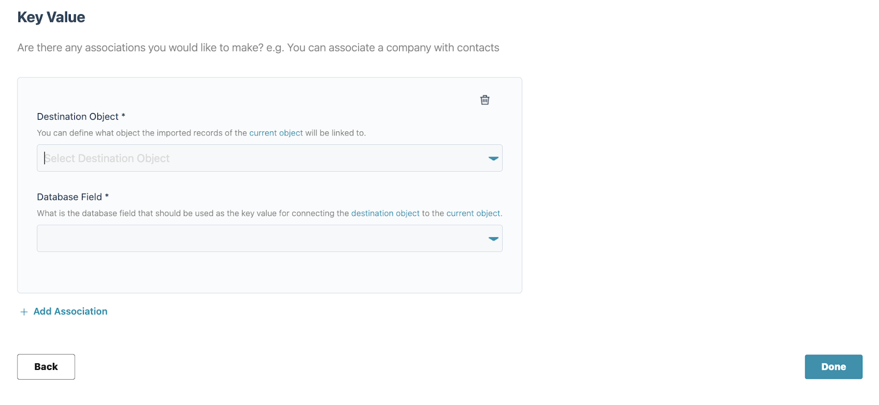
Task: Click the associations question sentence
Action: 258,48
